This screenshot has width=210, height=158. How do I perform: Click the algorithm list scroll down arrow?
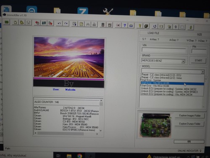101,131
